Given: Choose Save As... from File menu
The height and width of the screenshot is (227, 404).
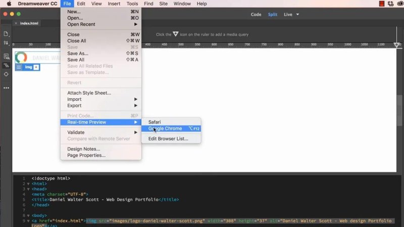Looking at the screenshot, I should click(100, 53).
